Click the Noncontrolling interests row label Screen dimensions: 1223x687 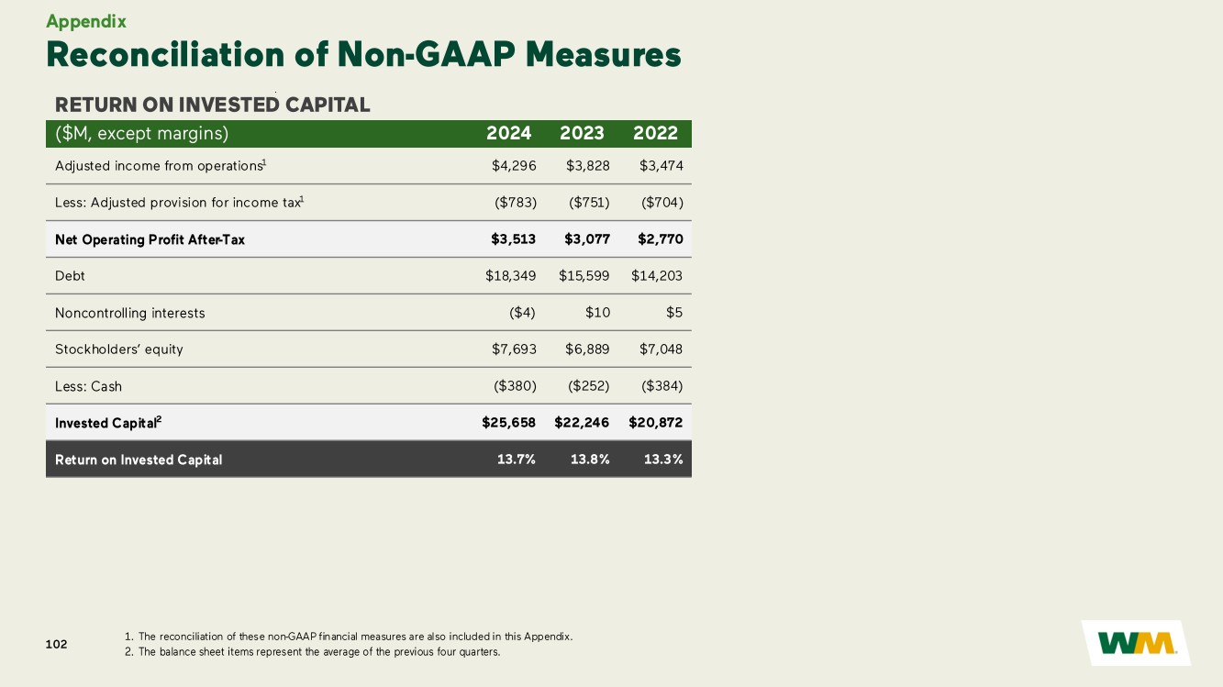click(x=129, y=313)
